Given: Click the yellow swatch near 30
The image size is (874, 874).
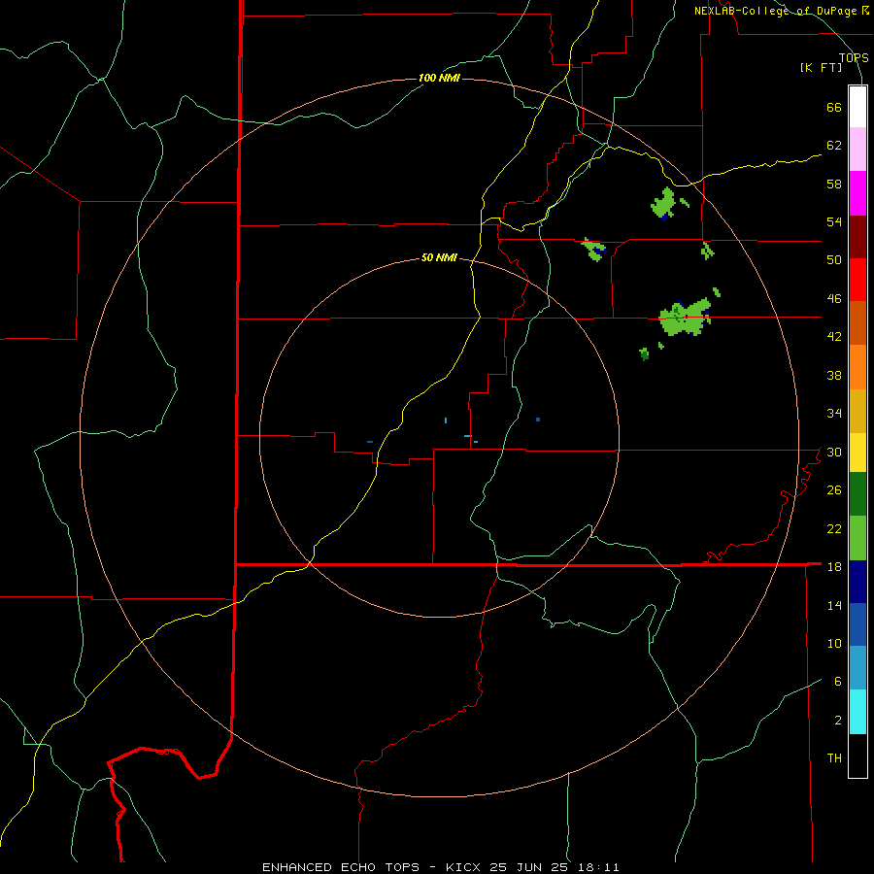Looking at the screenshot, I should click(857, 453).
